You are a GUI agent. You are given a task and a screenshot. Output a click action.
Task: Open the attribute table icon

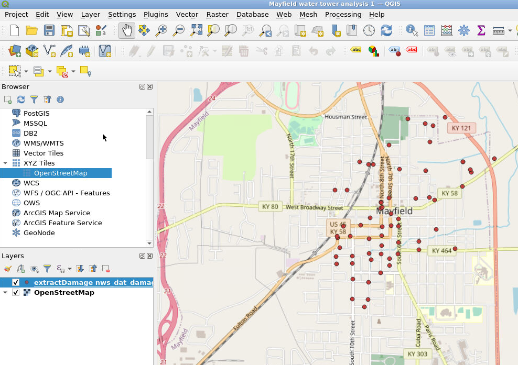pos(429,30)
